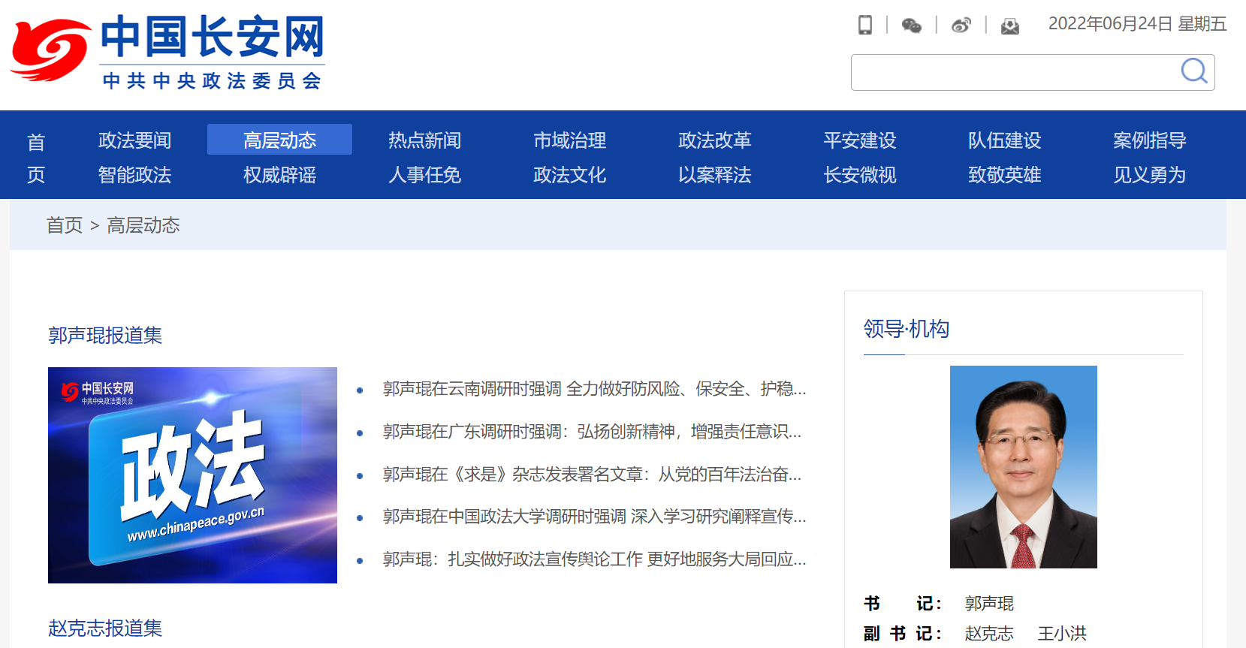Click the name 赵克志 beside 副书记
1246x648 pixels.
pos(989,634)
